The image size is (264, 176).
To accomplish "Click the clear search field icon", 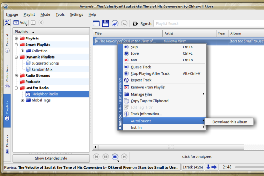I will pos(135,24).
